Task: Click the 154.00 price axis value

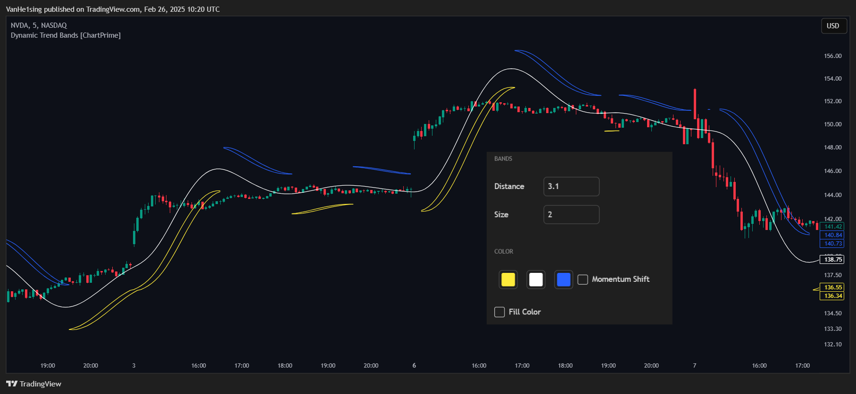Action: coord(832,79)
